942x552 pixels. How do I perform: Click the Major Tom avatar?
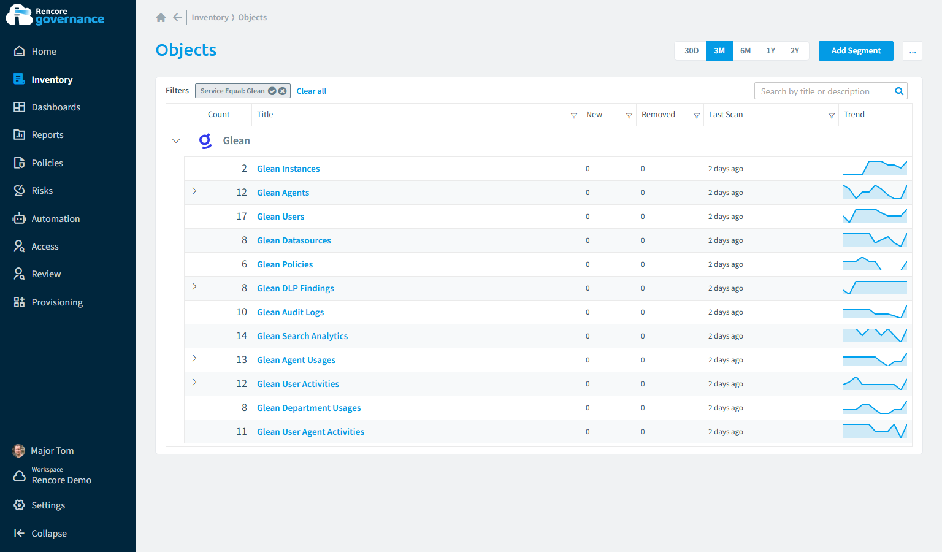pyautogui.click(x=19, y=451)
